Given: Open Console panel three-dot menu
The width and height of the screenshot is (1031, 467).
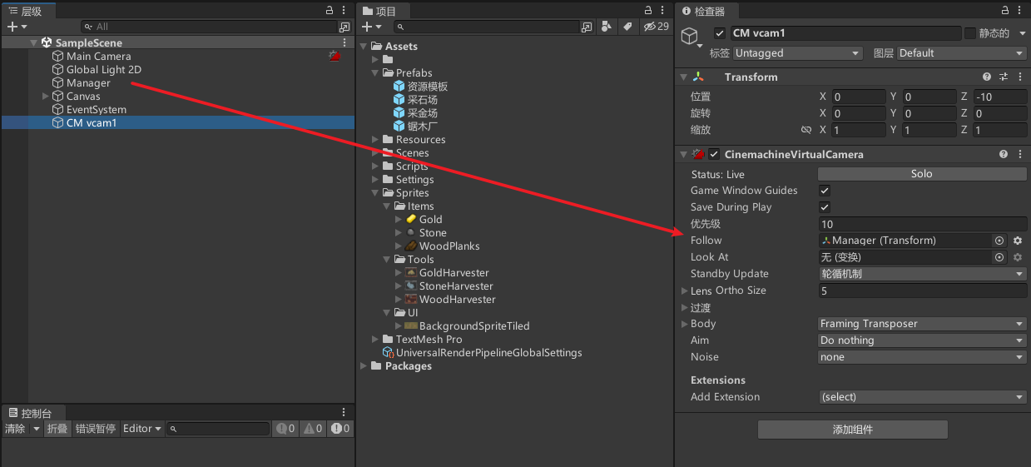Looking at the screenshot, I should (344, 413).
